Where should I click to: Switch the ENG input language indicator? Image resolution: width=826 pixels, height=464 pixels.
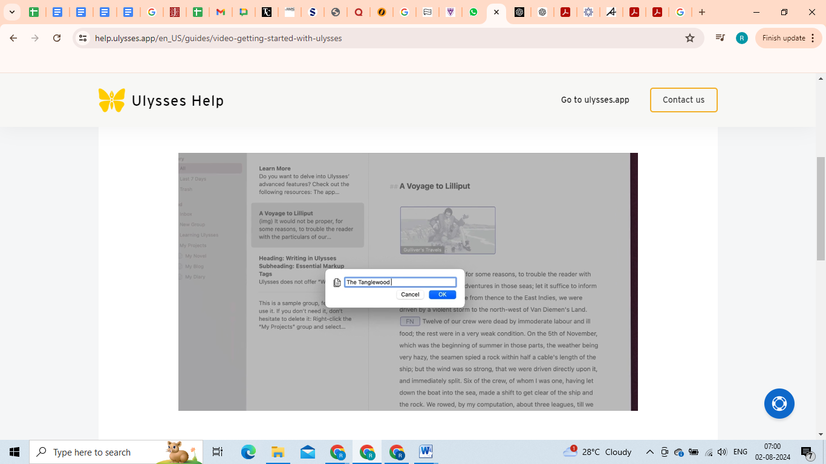click(740, 452)
